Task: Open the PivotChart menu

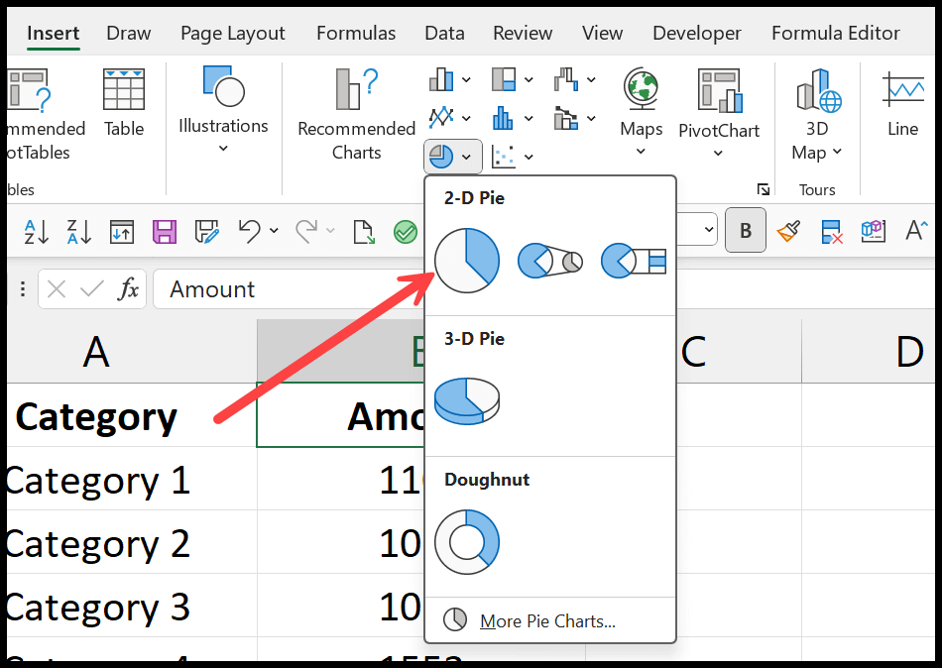Action: coord(719,112)
